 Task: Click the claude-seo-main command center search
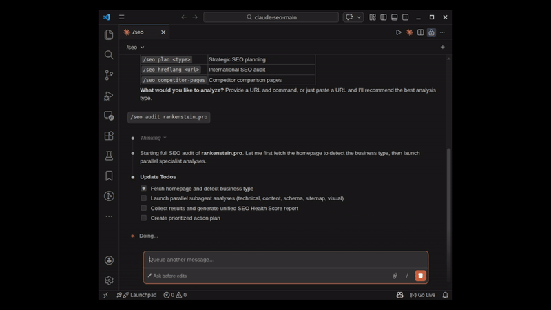(271, 17)
